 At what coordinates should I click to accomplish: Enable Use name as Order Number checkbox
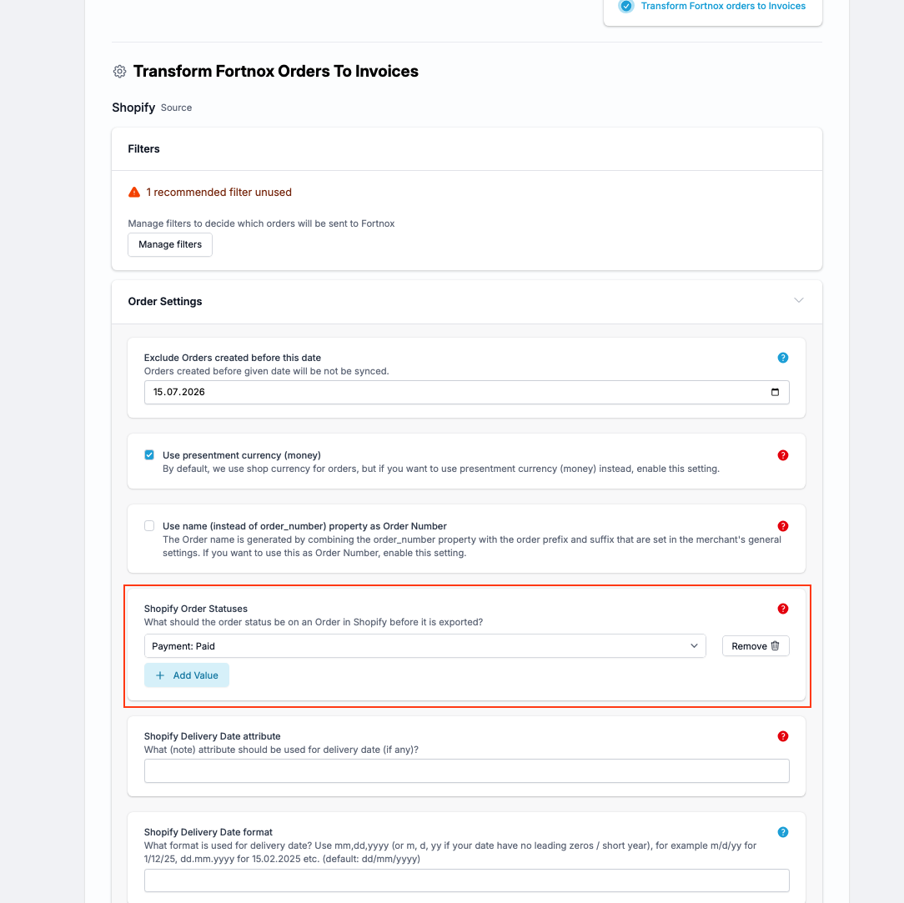[x=149, y=525]
